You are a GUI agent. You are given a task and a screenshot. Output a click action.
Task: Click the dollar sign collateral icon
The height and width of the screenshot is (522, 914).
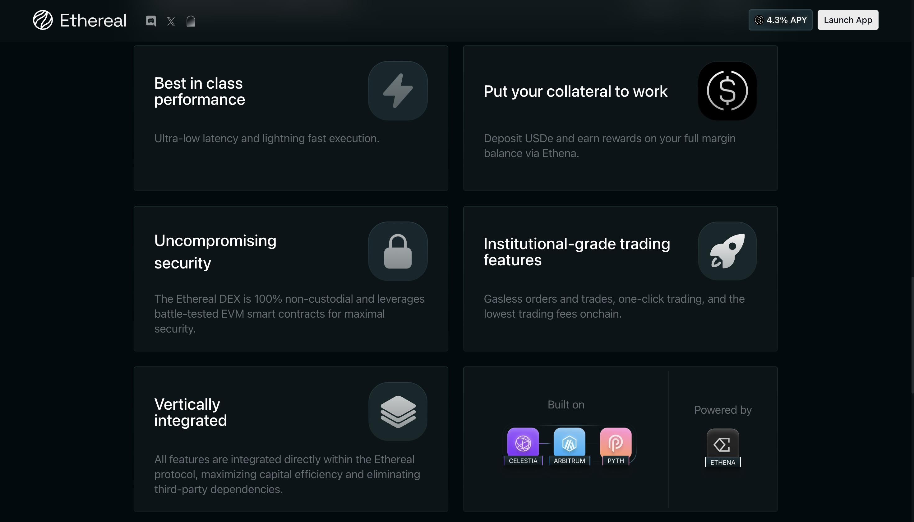tap(727, 91)
